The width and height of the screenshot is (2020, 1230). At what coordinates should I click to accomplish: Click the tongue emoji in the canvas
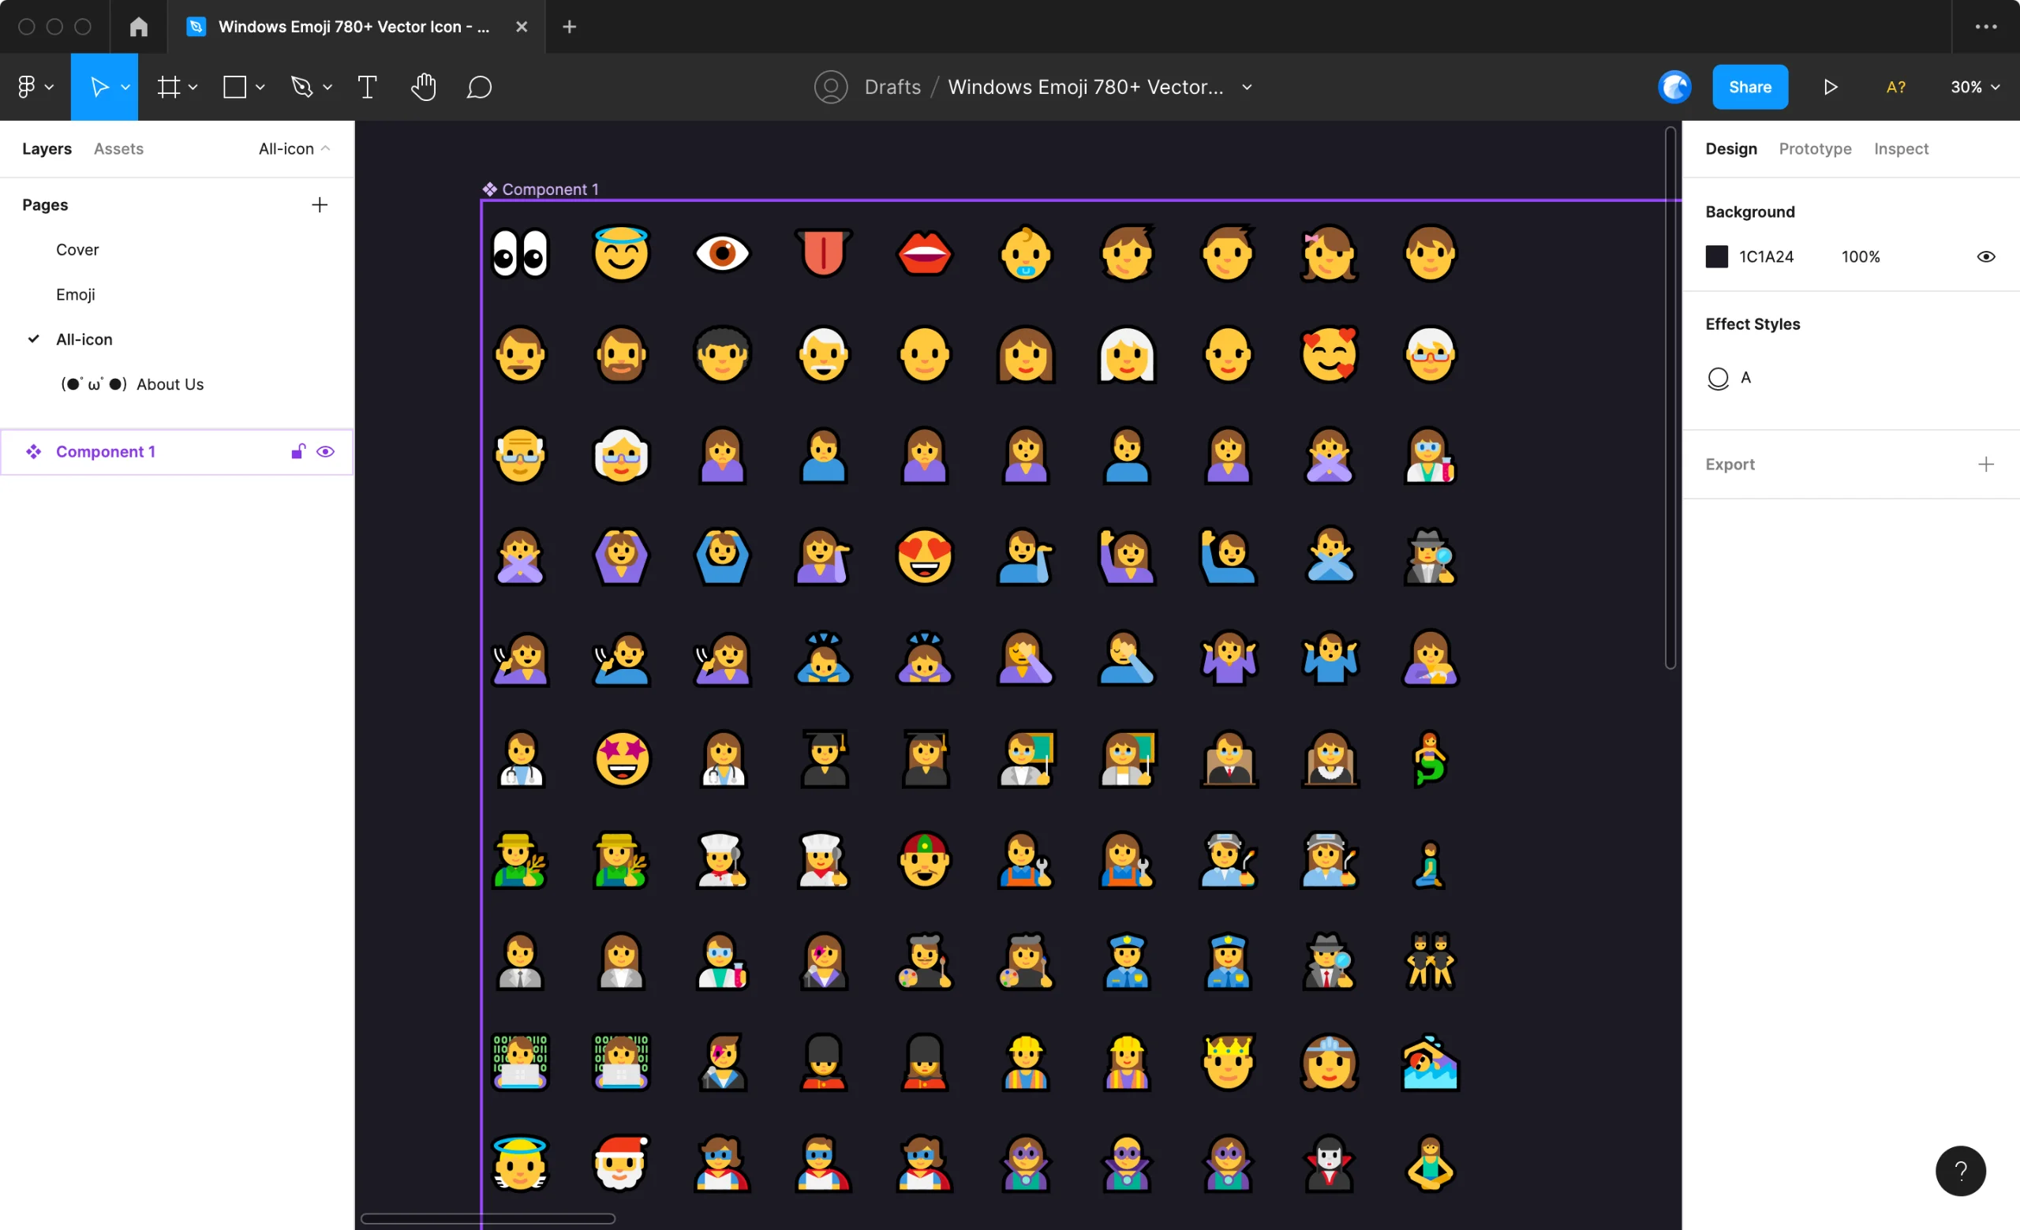point(823,252)
